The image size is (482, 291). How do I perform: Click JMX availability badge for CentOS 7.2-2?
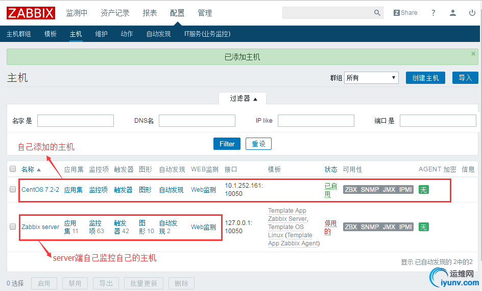click(x=389, y=190)
